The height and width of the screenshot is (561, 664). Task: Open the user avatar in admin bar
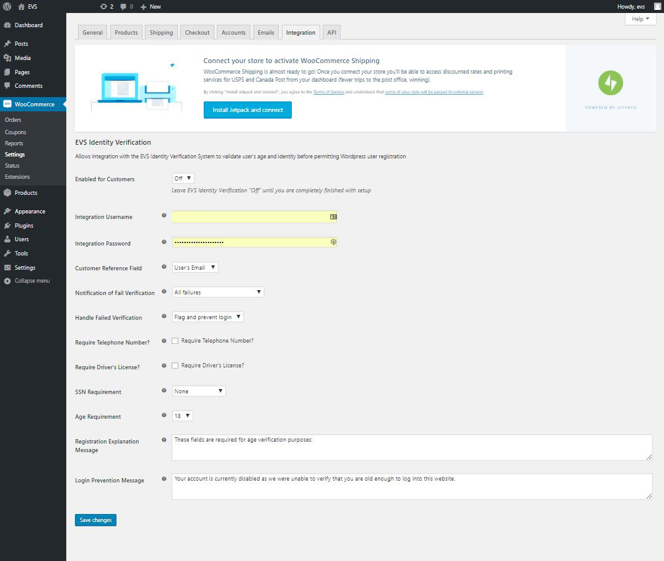(657, 6)
